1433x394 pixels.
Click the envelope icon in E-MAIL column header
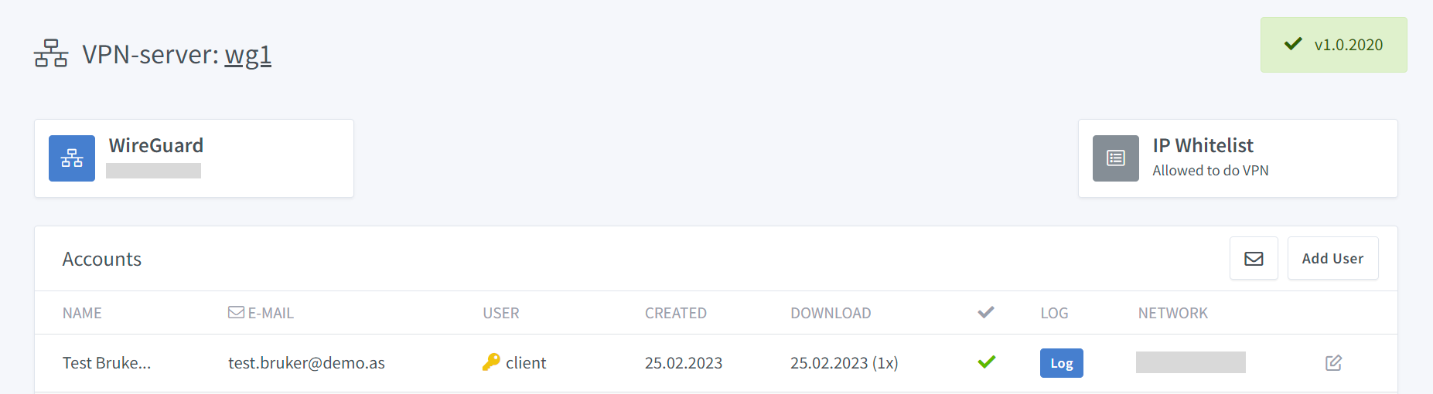[236, 313]
